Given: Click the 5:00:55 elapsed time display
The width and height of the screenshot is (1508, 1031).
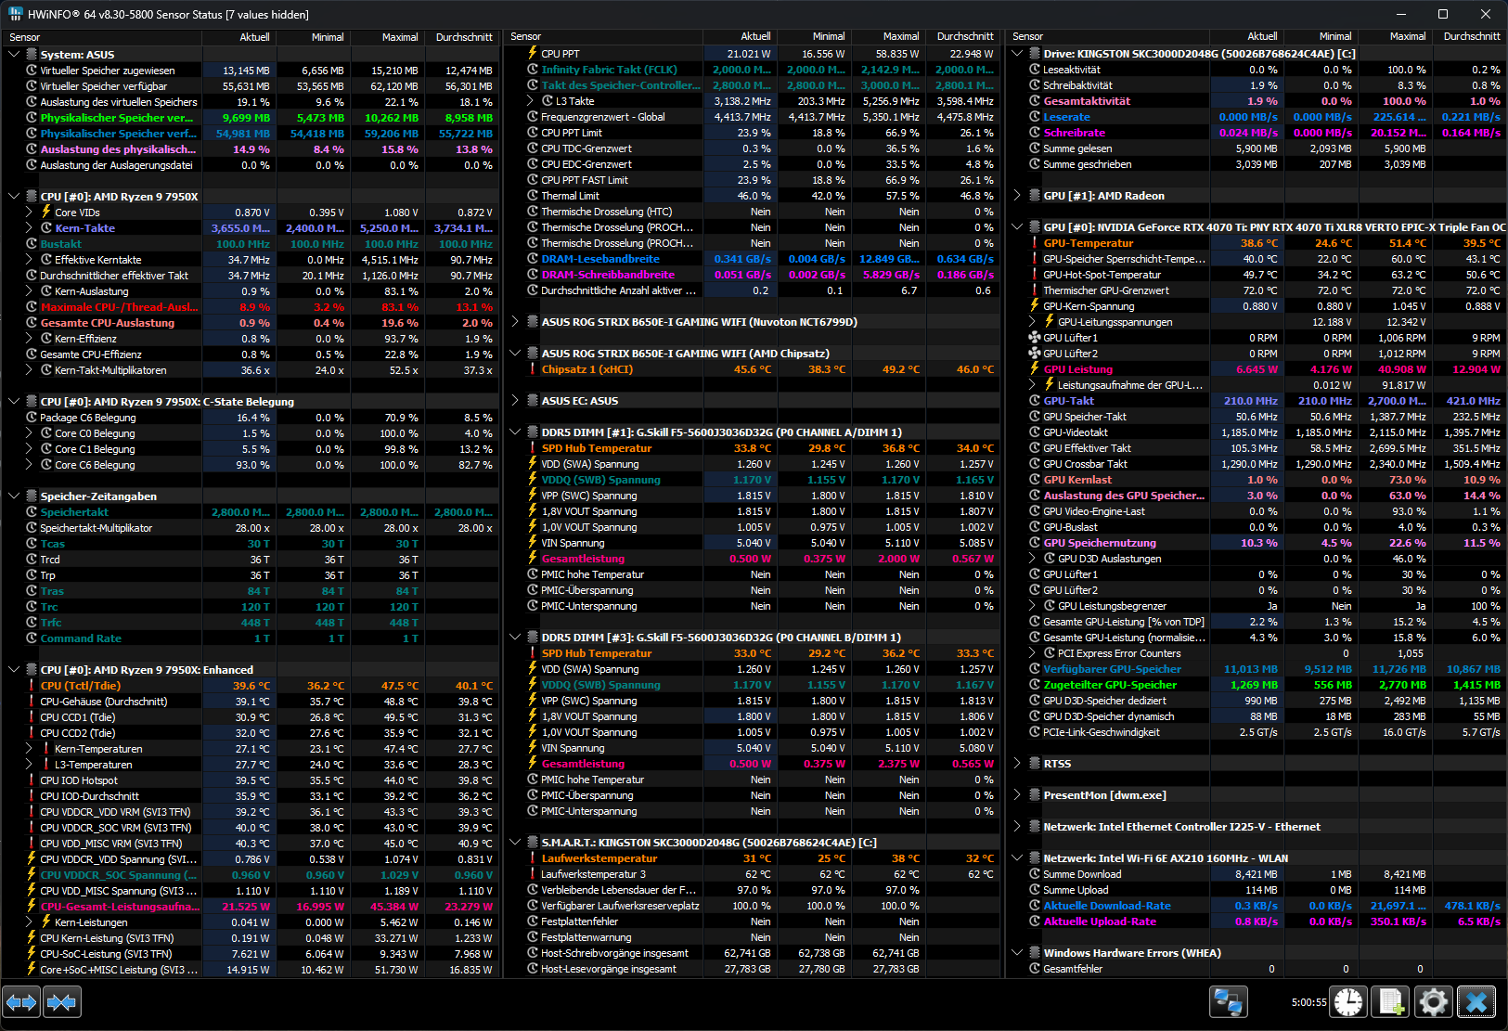Looking at the screenshot, I should (x=1308, y=1002).
